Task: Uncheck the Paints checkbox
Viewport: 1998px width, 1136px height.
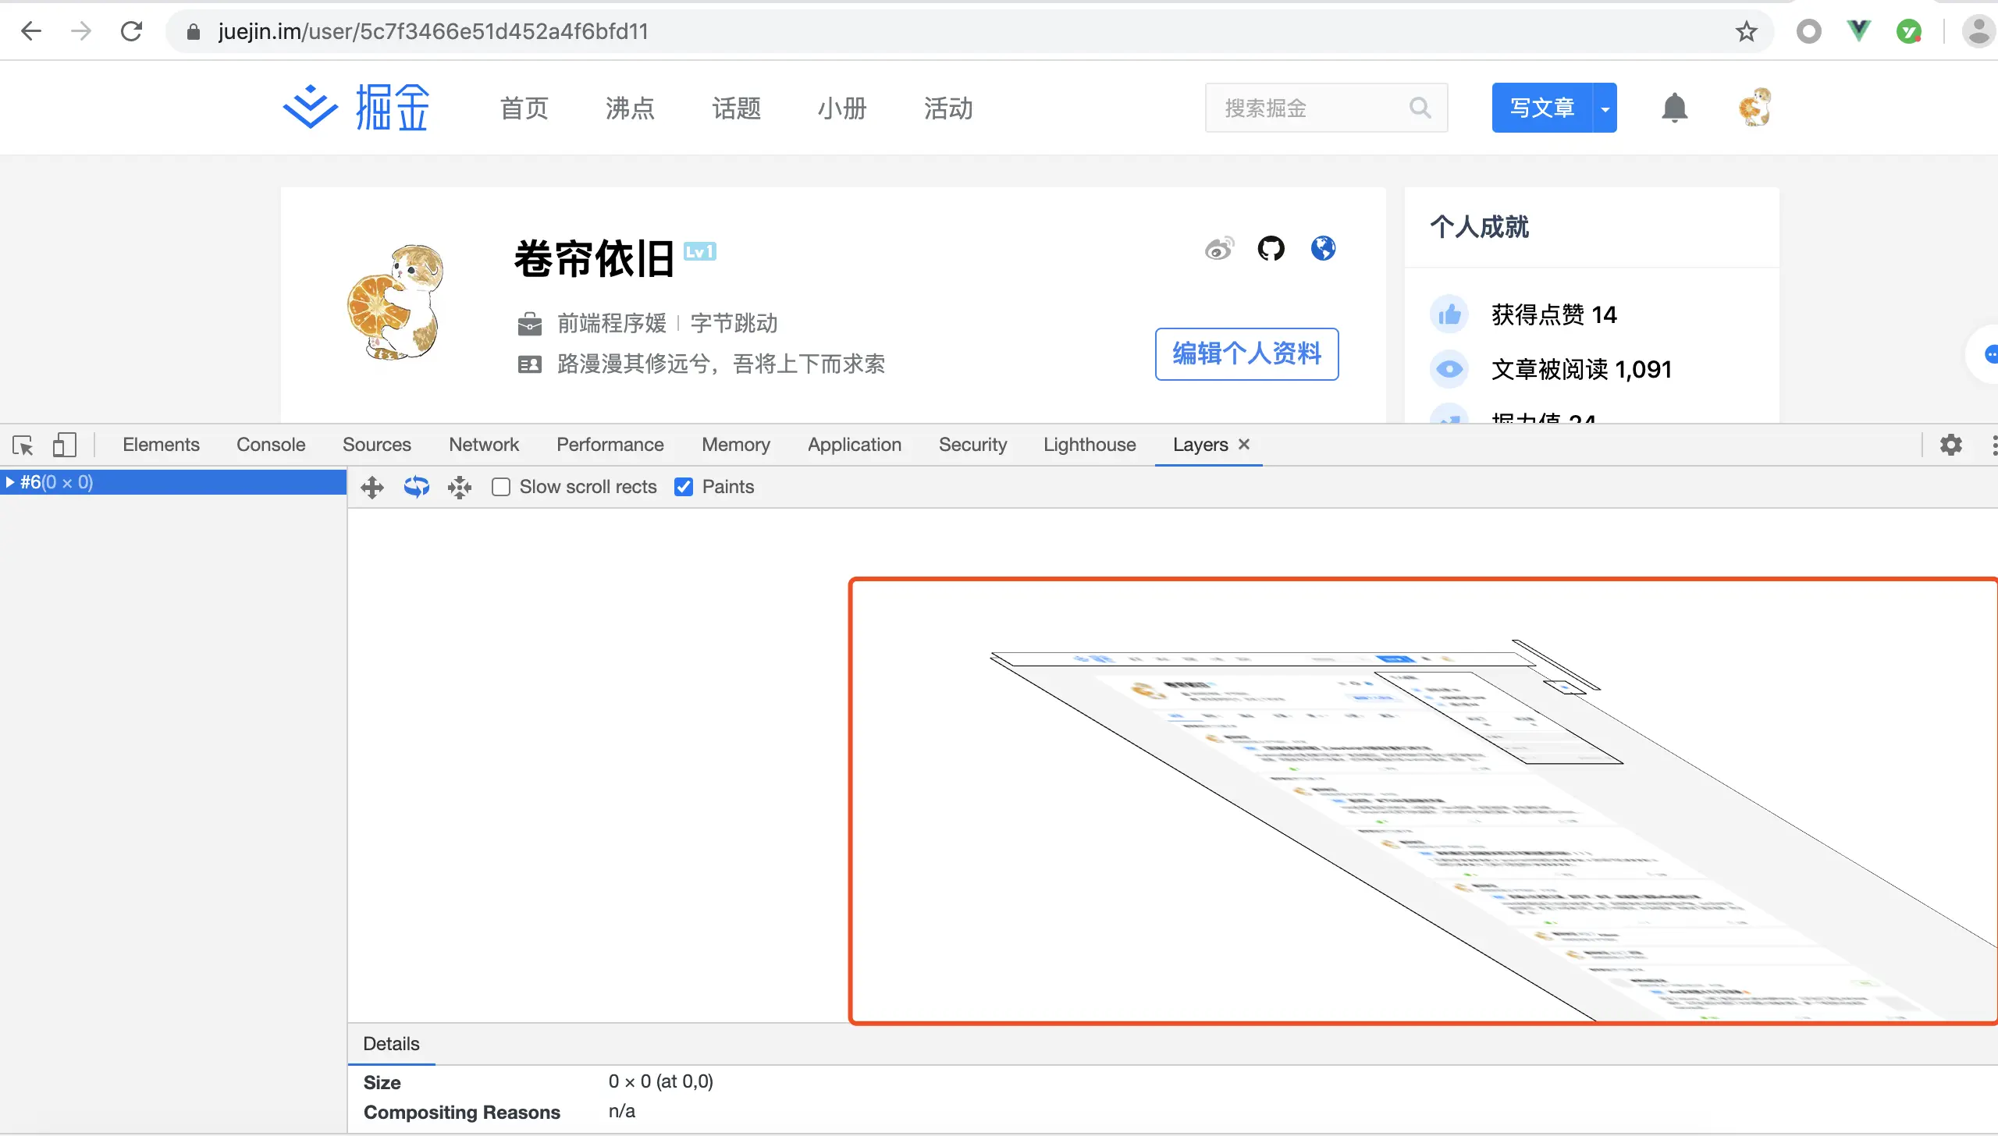Action: coord(684,488)
